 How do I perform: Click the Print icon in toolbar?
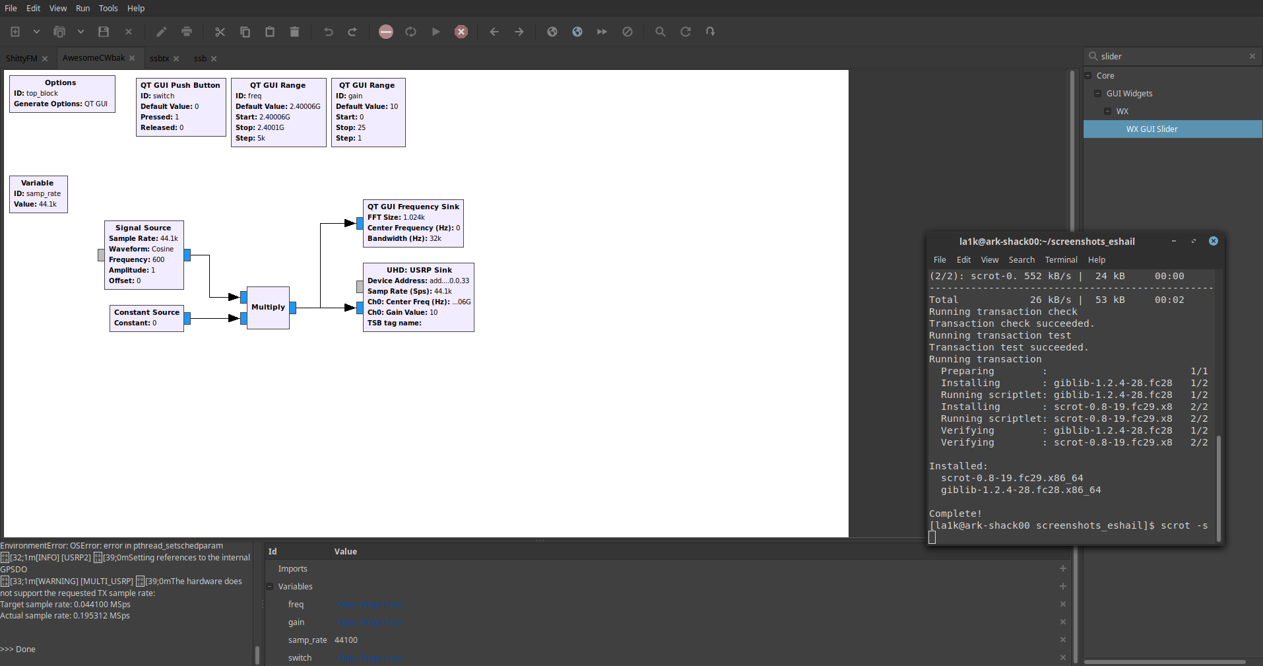coord(187,32)
